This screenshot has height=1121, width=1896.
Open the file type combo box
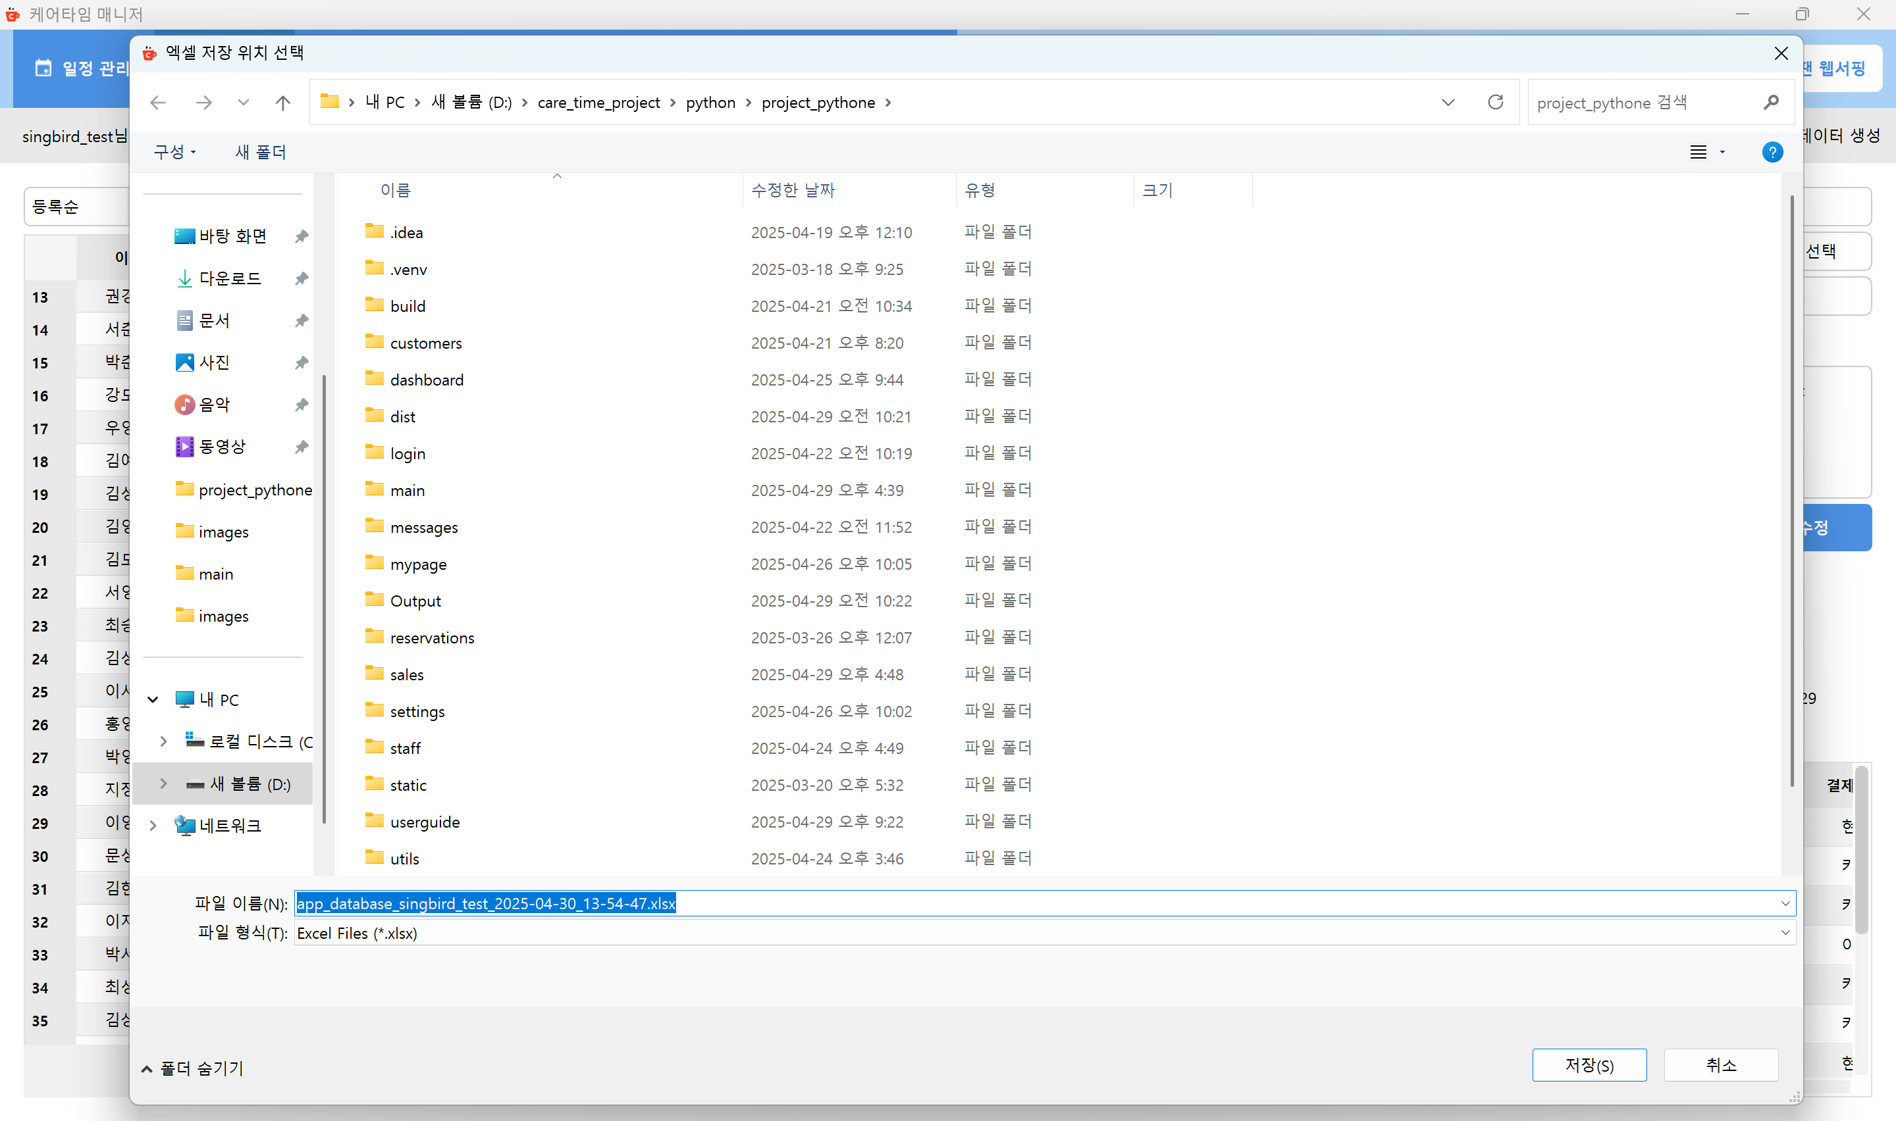click(1043, 933)
